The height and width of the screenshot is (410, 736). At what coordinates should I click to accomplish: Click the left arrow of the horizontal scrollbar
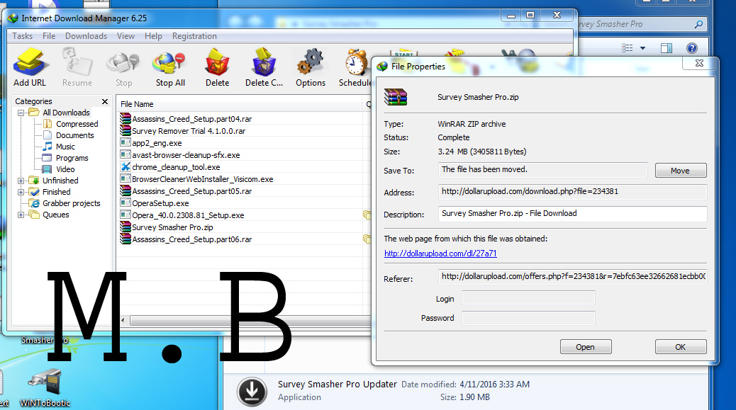coord(123,321)
